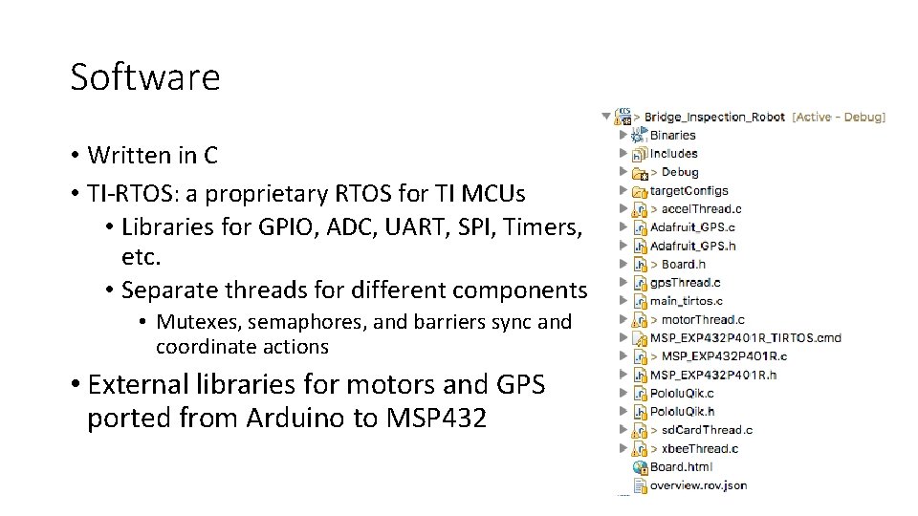The height and width of the screenshot is (516, 918).
Task: Click the Includes folder icon
Action: [x=640, y=154]
